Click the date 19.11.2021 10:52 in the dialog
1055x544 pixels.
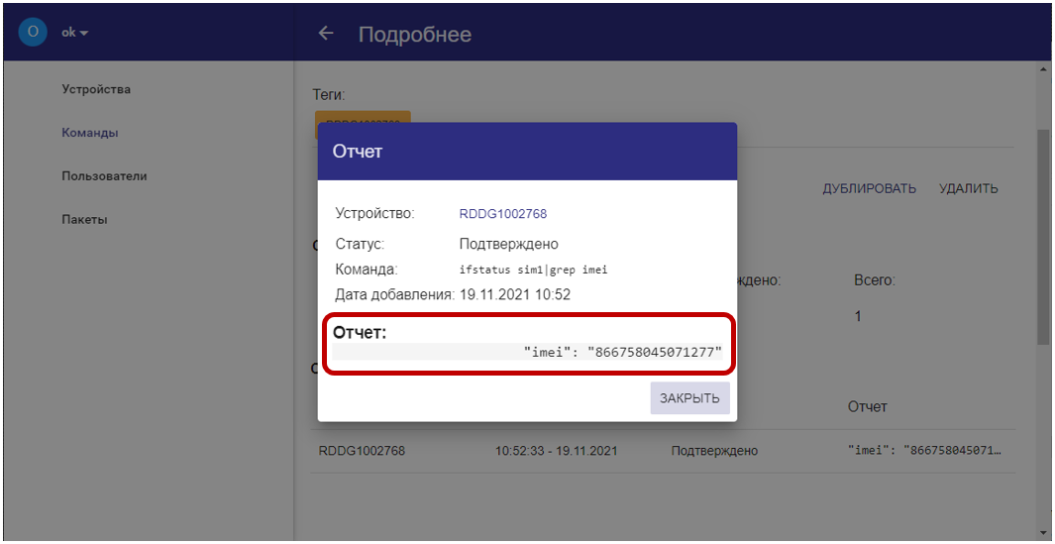point(515,294)
